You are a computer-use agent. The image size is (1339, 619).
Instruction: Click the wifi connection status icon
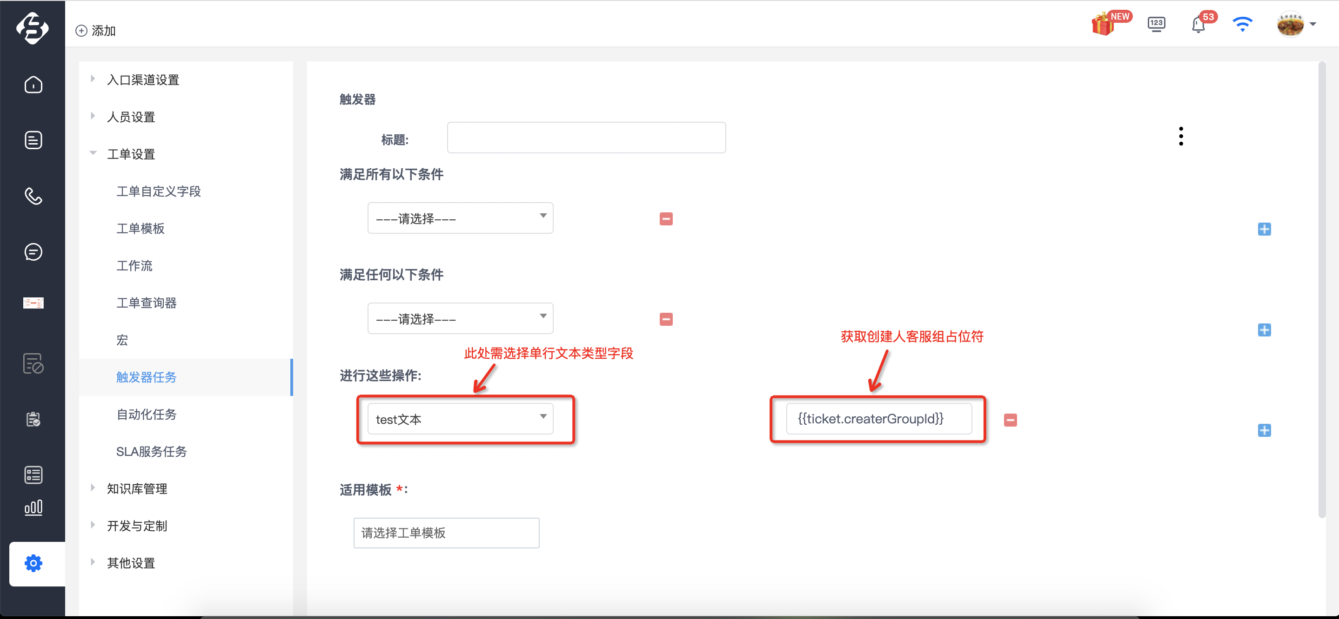point(1242,24)
